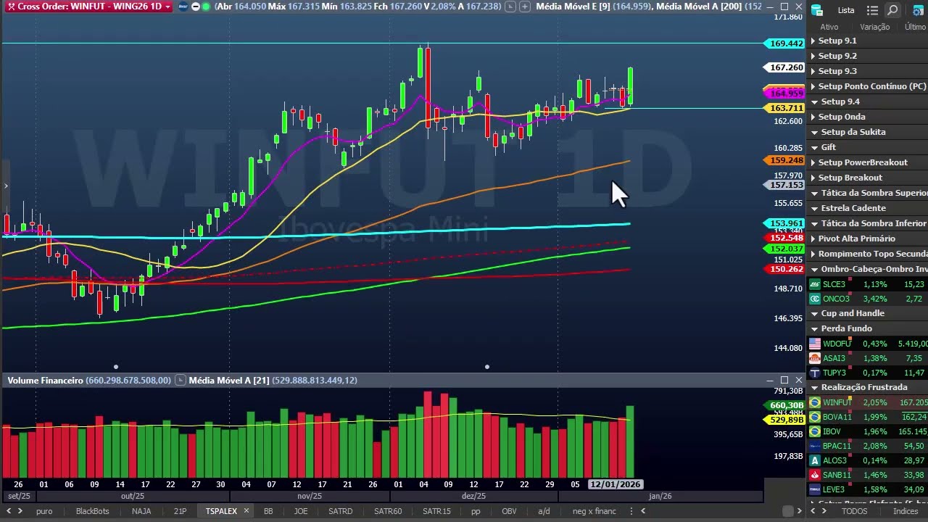928x522 pixels.
Task: Collapse the Pivot Alta Primário group
Action: click(813, 239)
